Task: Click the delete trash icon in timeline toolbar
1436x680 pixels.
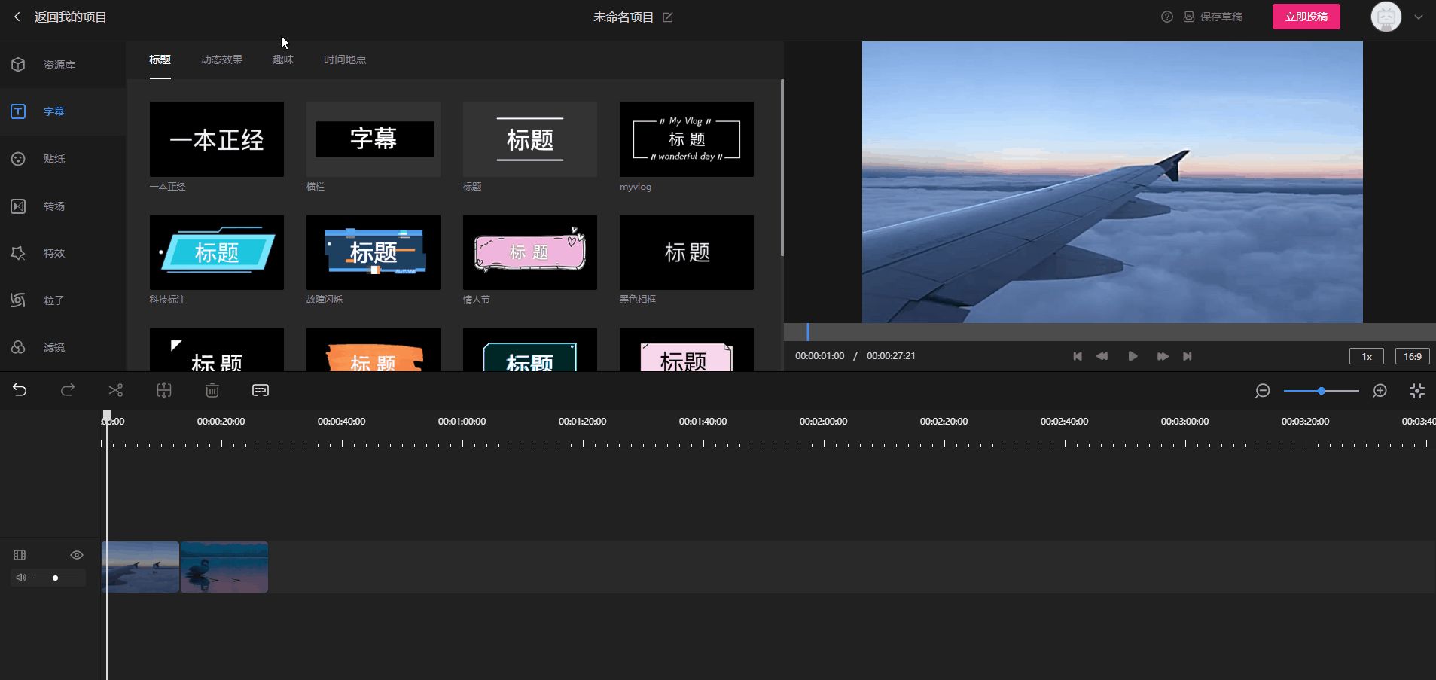Action: [212, 390]
